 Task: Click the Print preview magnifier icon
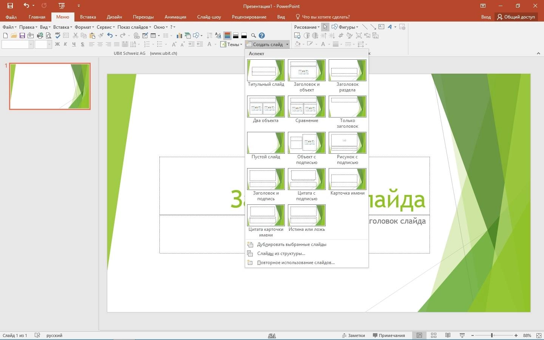48,36
